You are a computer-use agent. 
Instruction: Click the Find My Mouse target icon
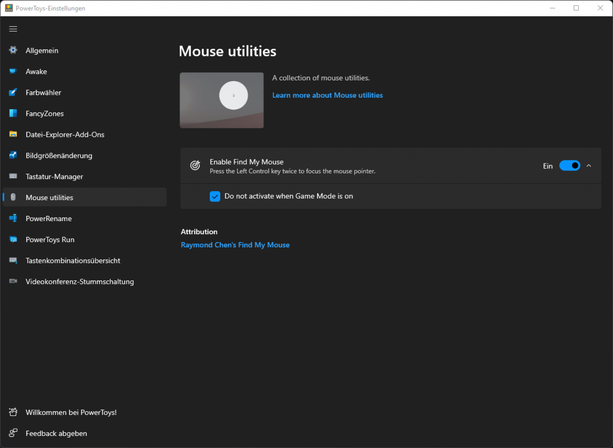pyautogui.click(x=195, y=166)
